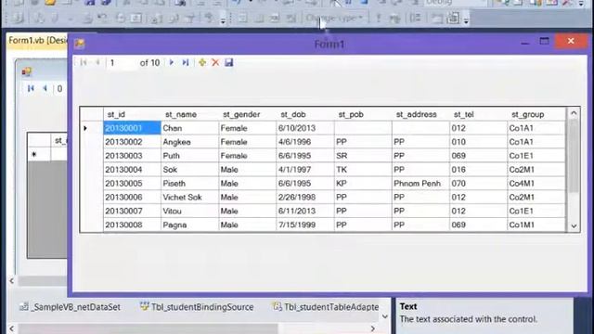
Task: Select the group cell Co1M1
Action: click(536, 225)
